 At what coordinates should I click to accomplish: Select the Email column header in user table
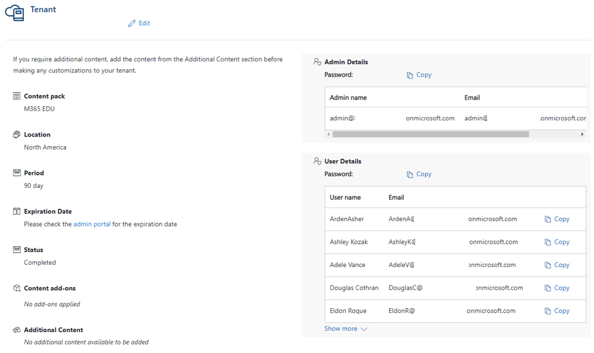tap(396, 197)
